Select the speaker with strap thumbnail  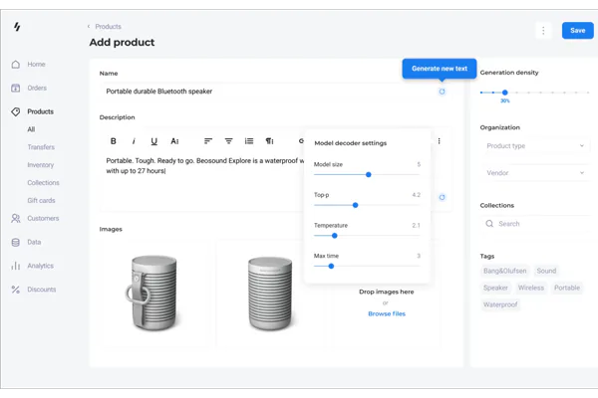[x=153, y=294]
